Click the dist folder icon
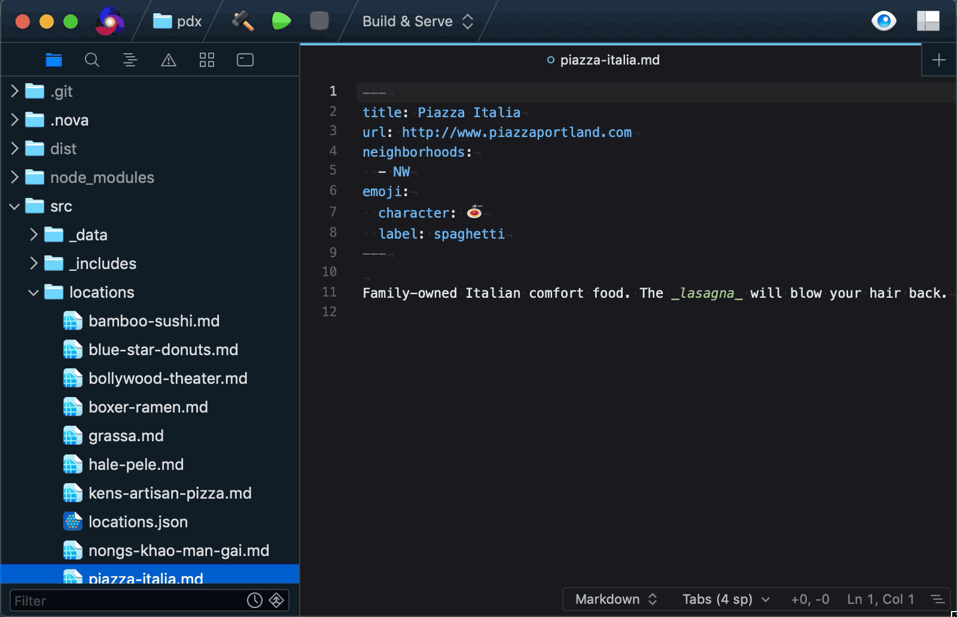 tap(35, 148)
